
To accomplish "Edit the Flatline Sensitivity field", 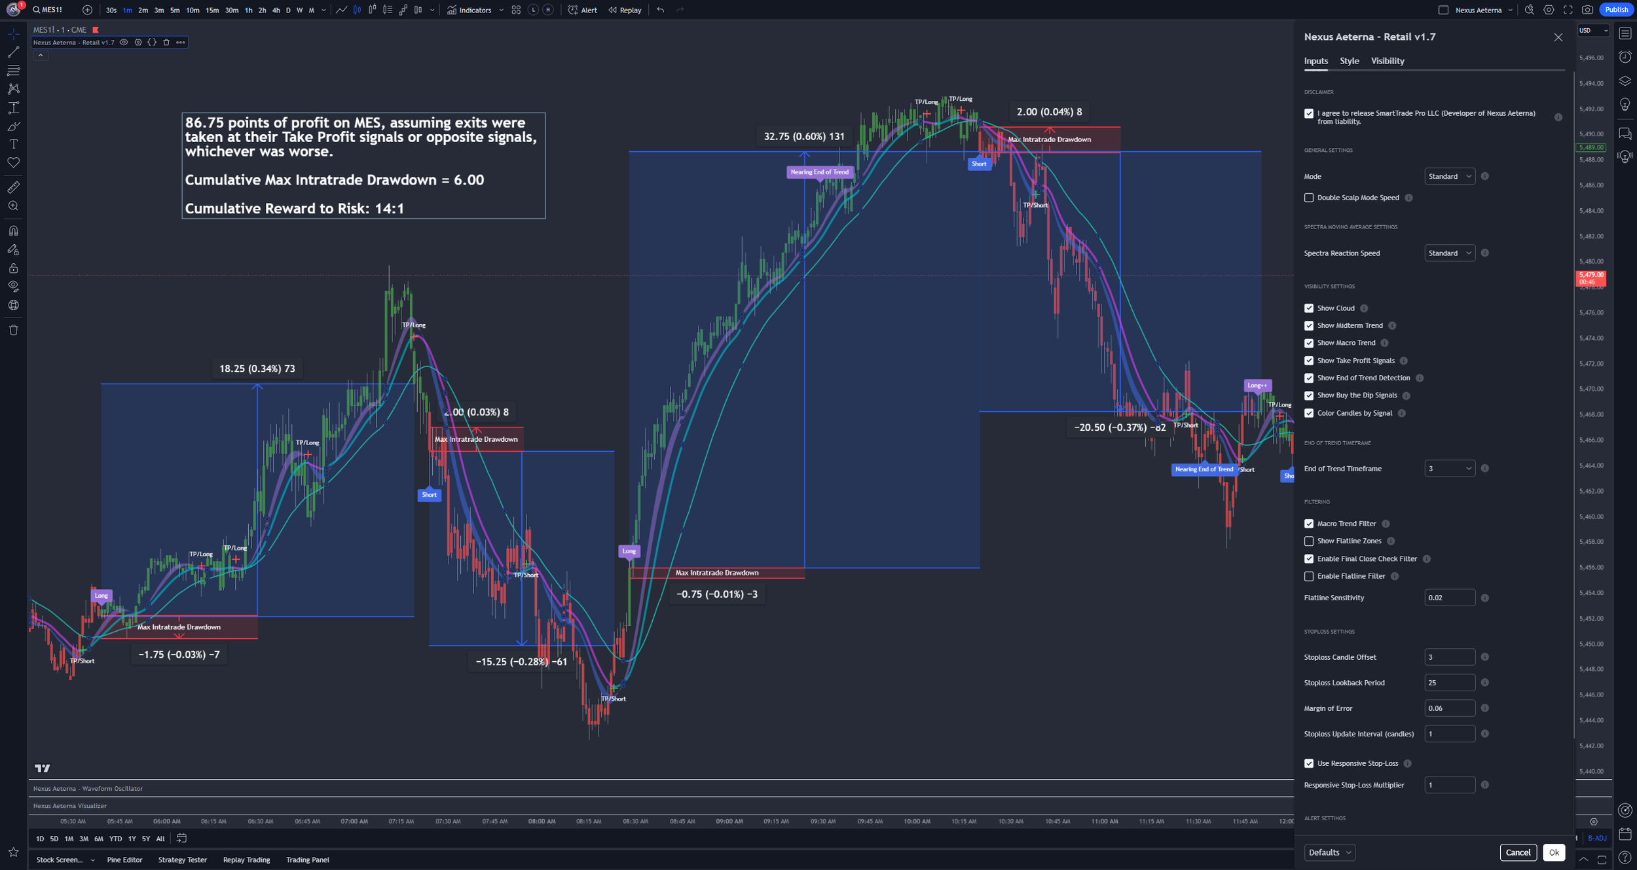I will click(1449, 598).
